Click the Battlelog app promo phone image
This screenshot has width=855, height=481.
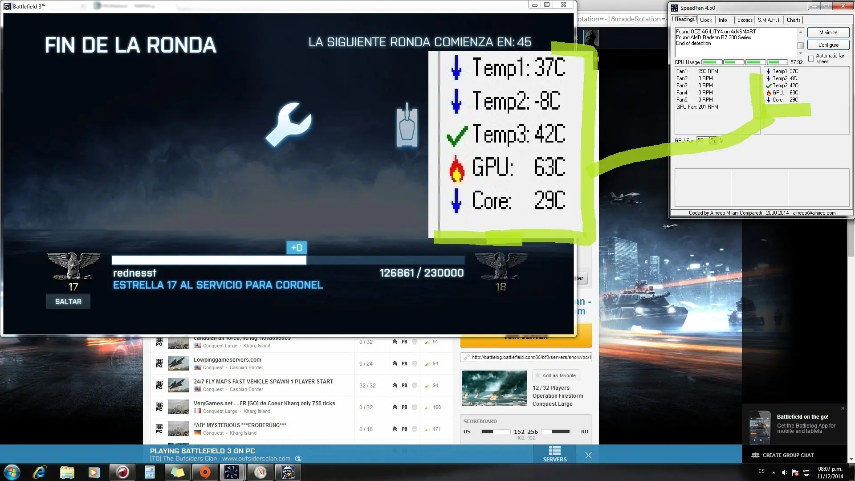[x=760, y=427]
